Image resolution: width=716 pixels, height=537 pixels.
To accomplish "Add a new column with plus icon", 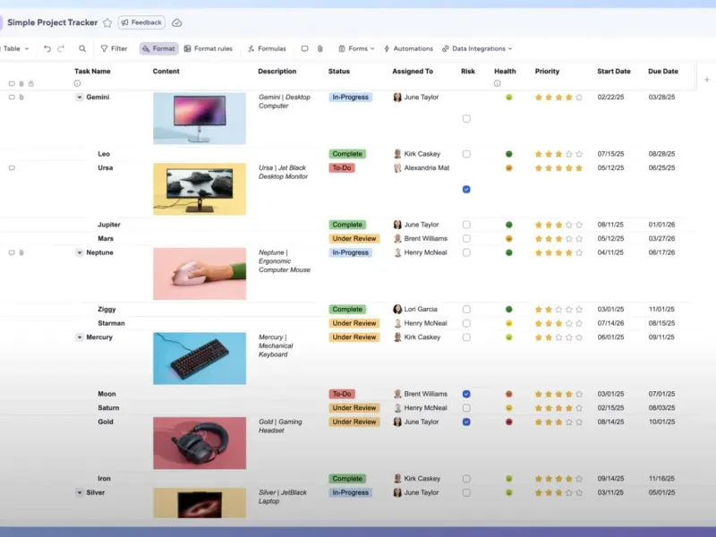I will click(x=706, y=80).
